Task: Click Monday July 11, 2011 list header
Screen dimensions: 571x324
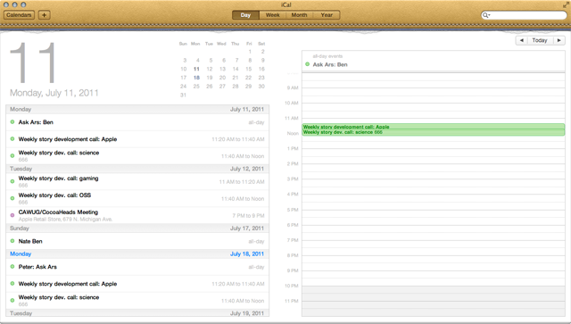Action: [137, 109]
